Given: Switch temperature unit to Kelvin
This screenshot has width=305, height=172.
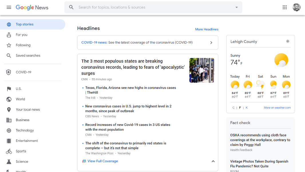Looking at the screenshot, I should (x=247, y=108).
